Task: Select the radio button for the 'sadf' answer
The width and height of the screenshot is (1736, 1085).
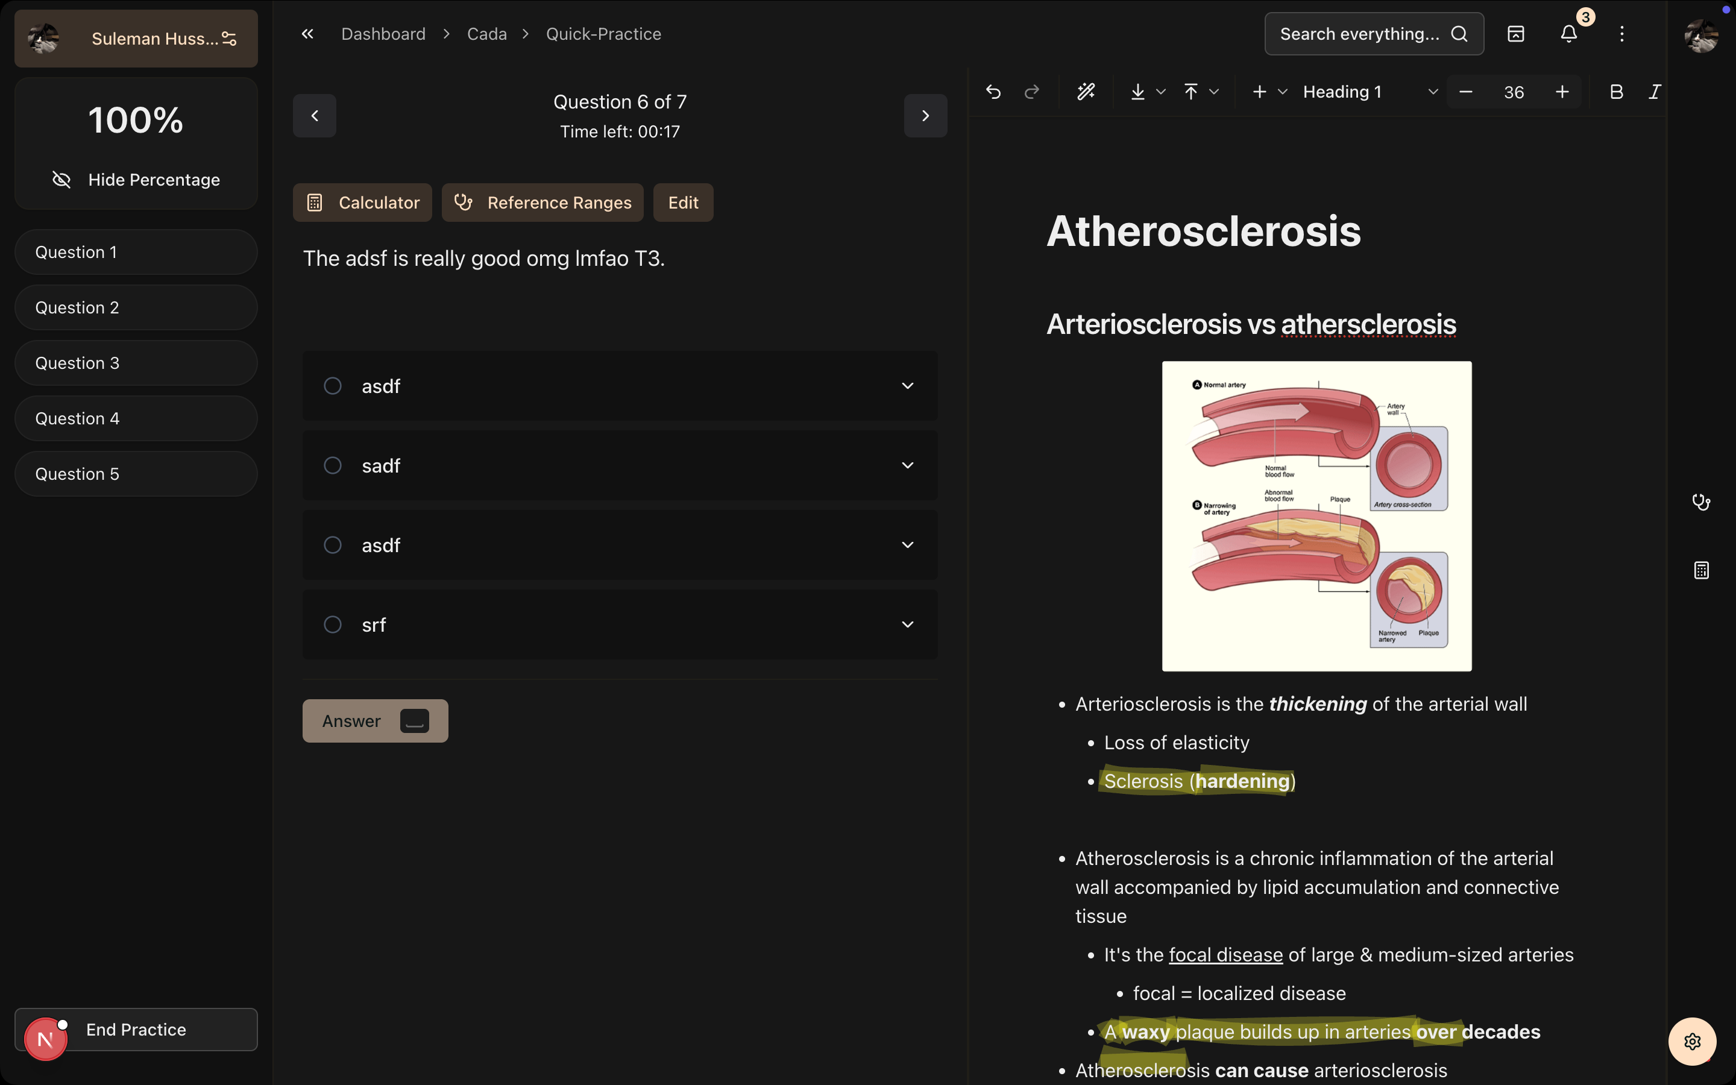Action: point(333,466)
